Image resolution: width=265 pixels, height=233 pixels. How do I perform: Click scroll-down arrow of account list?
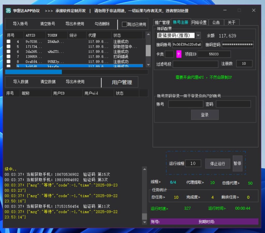click(x=148, y=65)
